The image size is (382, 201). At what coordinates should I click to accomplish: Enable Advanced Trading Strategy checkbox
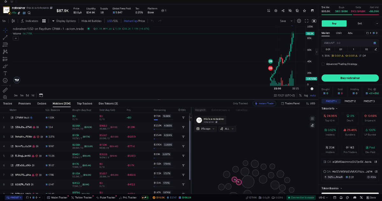(323, 64)
